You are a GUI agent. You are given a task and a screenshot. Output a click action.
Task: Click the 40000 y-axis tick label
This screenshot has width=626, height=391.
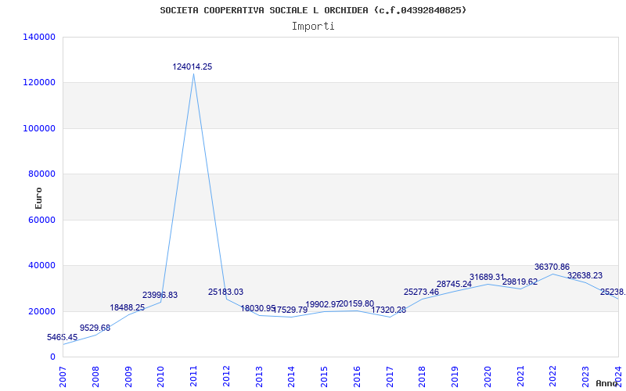pos(41,265)
